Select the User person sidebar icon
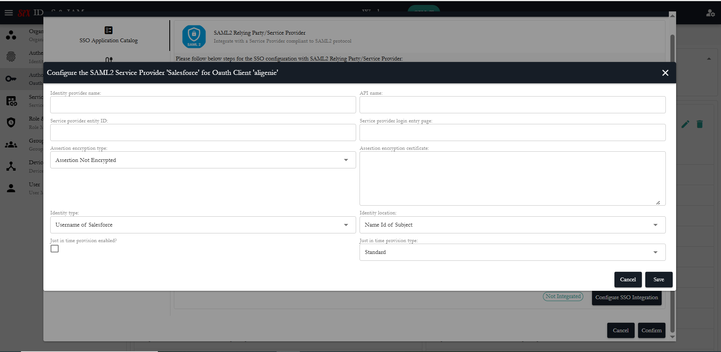 [11, 188]
